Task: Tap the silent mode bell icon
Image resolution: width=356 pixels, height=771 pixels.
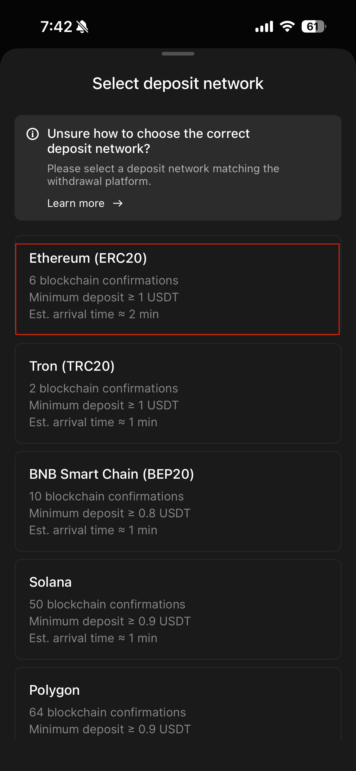Action: click(82, 27)
